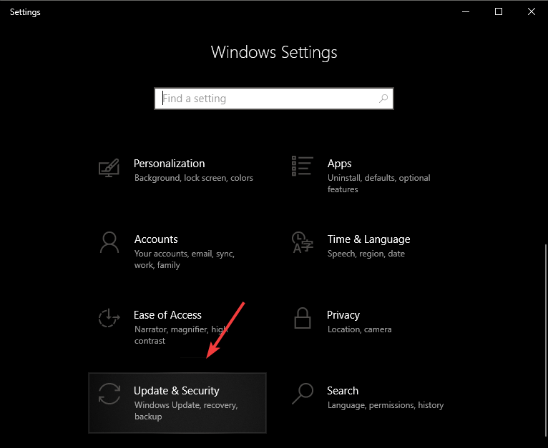Screen dimensions: 548x448
Task: Focus the Find a setting field
Action: [274, 99]
